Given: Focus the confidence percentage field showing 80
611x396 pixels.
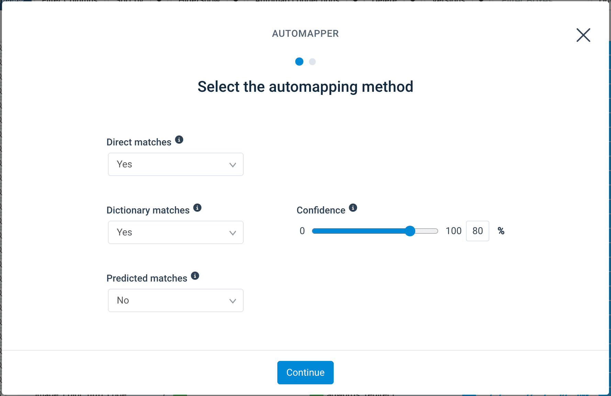Looking at the screenshot, I should [x=477, y=231].
